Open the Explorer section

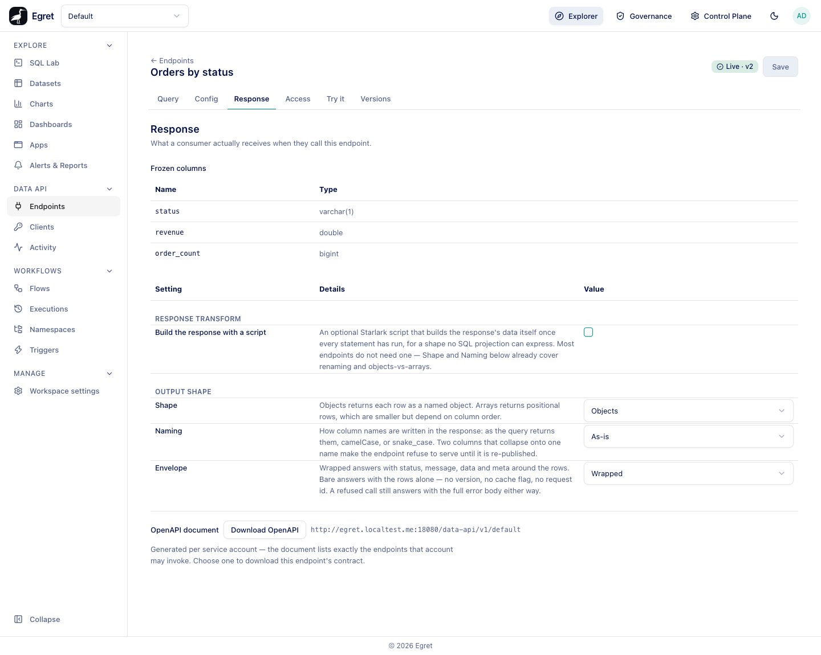576,16
